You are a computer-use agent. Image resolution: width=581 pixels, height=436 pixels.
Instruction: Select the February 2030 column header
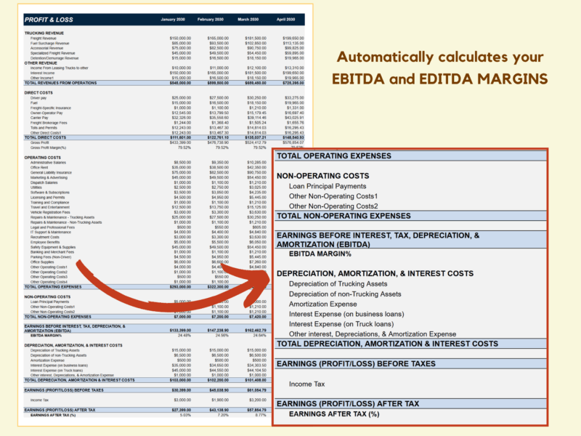[x=211, y=20]
